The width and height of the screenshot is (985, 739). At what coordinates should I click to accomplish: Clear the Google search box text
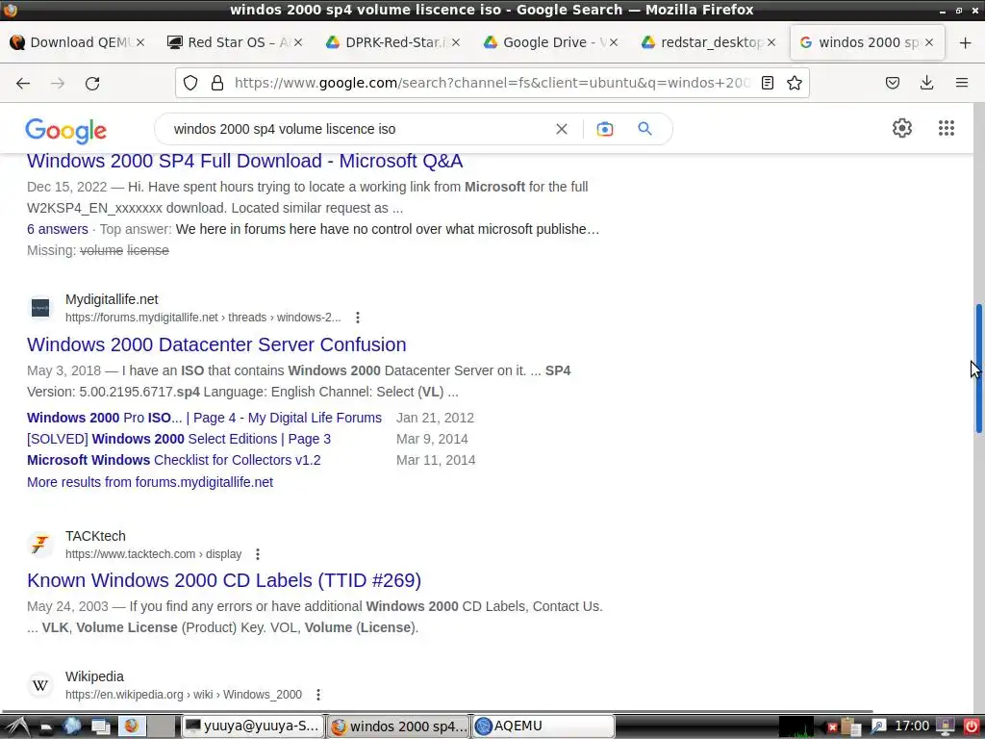tap(562, 129)
